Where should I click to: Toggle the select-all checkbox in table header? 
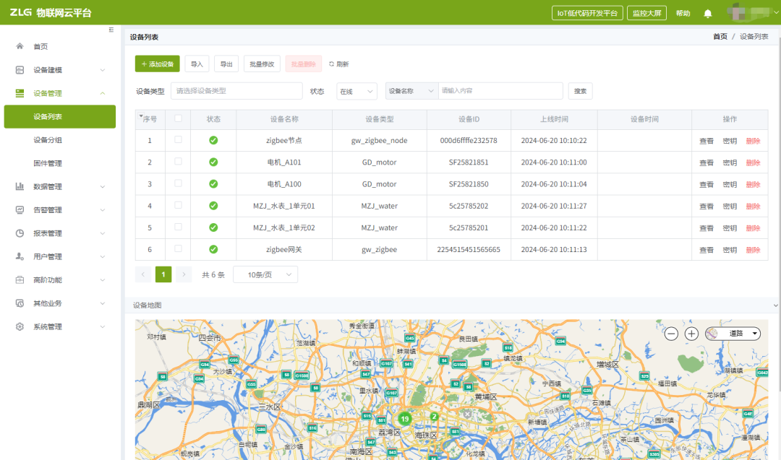[178, 118]
